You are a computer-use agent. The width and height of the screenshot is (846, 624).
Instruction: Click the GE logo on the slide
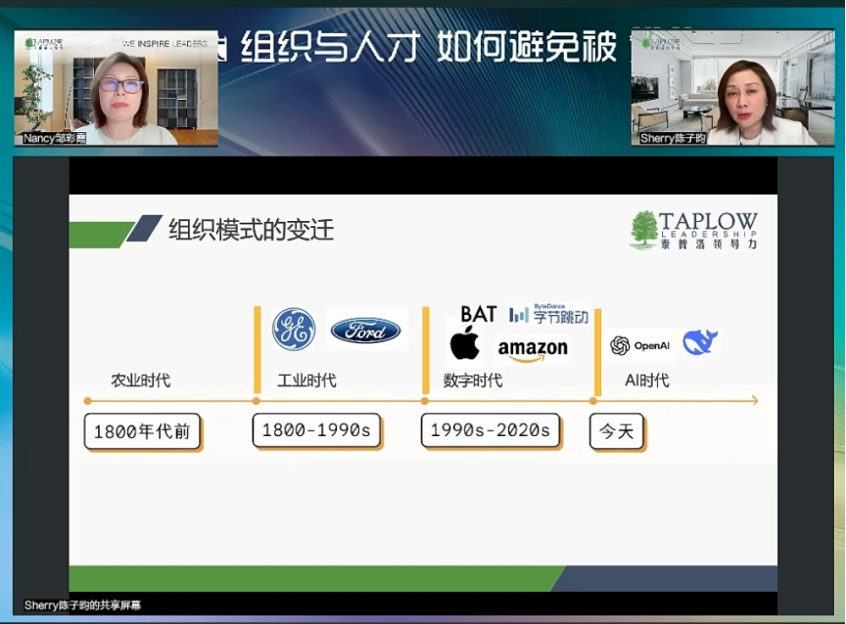pyautogui.click(x=294, y=330)
